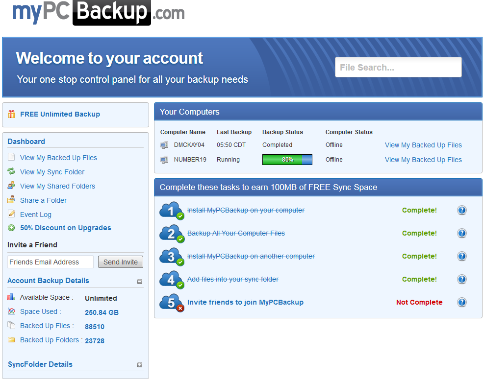
Task: Click the bar chart icon beside Available Space
Action: click(x=11, y=297)
